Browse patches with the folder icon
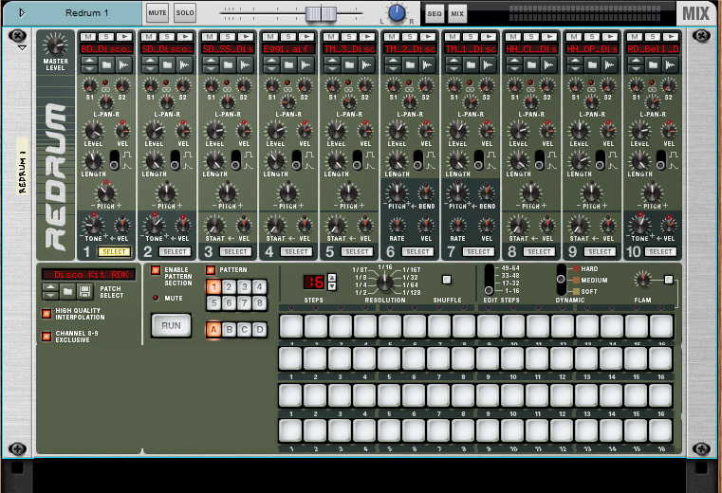 point(67,291)
